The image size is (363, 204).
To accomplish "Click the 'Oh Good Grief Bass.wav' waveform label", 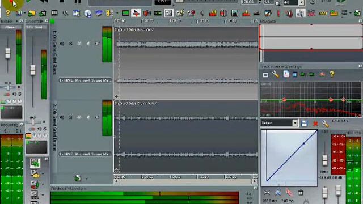I will pyautogui.click(x=134, y=29).
